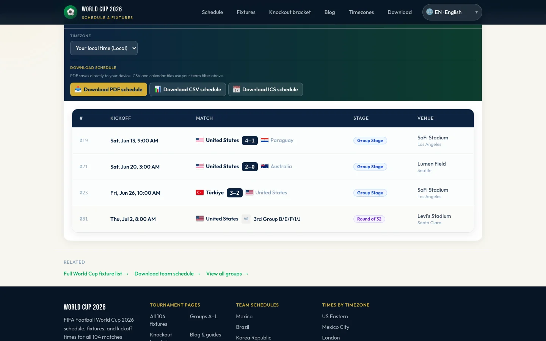This screenshot has height=341, width=546.
Task: Click the inbox icon on PDF download button
Action: point(78,89)
